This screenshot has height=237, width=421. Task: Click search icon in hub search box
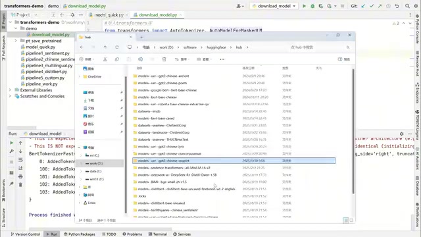click(x=348, y=47)
